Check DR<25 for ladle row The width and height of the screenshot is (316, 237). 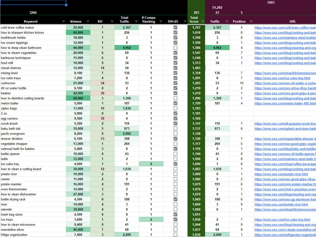pos(175,159)
